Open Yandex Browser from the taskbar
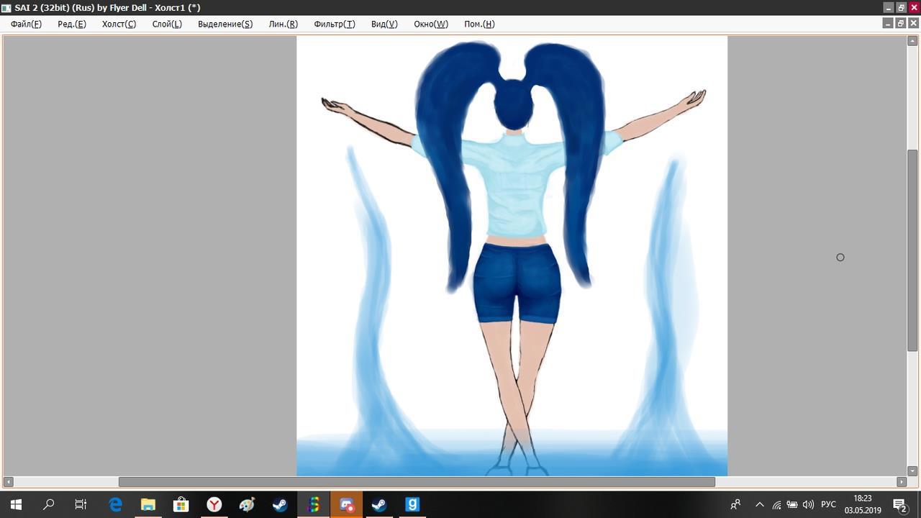 [x=214, y=504]
